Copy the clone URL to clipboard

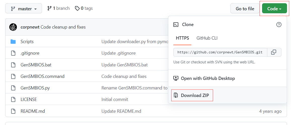[x=274, y=52]
